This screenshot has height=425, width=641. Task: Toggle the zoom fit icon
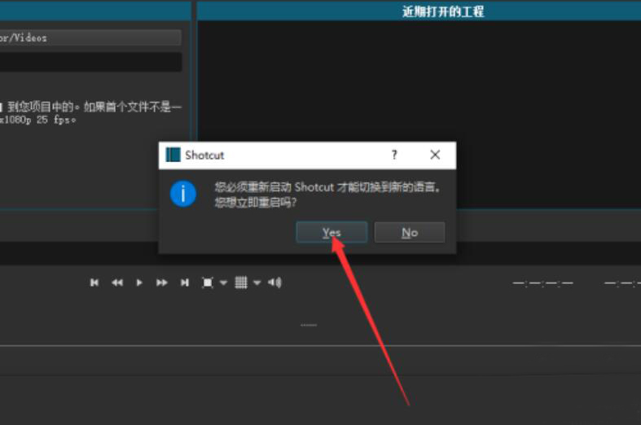(x=208, y=283)
